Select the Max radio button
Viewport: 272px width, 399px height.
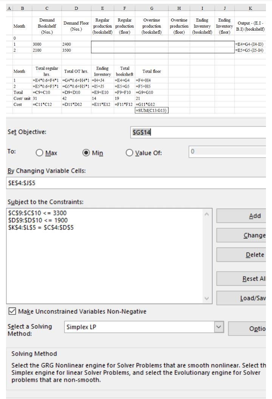39,153
